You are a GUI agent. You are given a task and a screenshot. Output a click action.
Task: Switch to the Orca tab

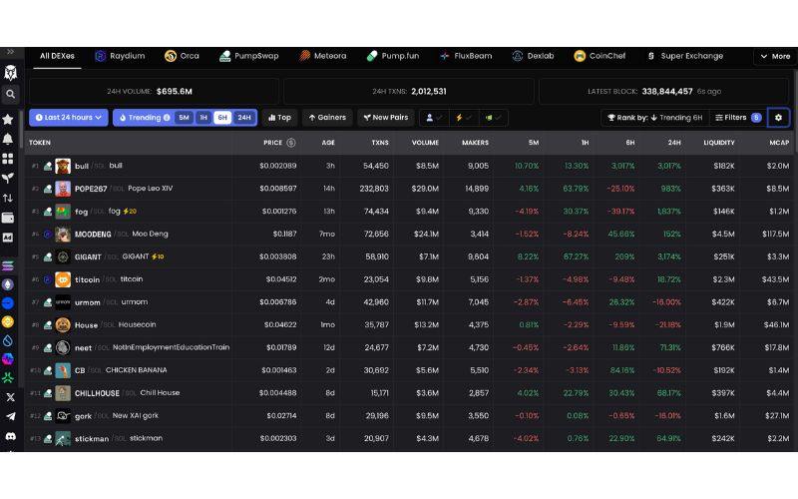click(x=182, y=56)
